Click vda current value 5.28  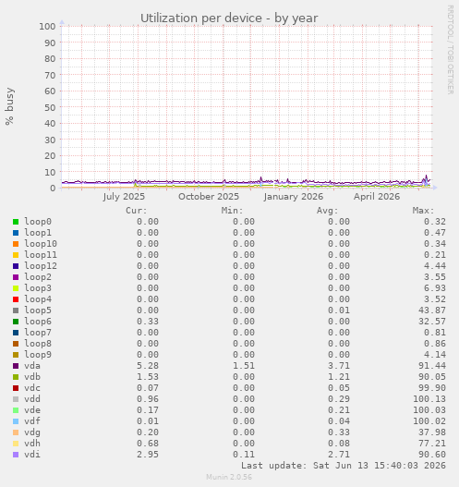tap(148, 366)
